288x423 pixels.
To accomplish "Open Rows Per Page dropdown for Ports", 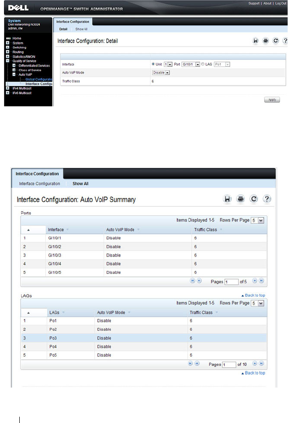I will click(257, 220).
